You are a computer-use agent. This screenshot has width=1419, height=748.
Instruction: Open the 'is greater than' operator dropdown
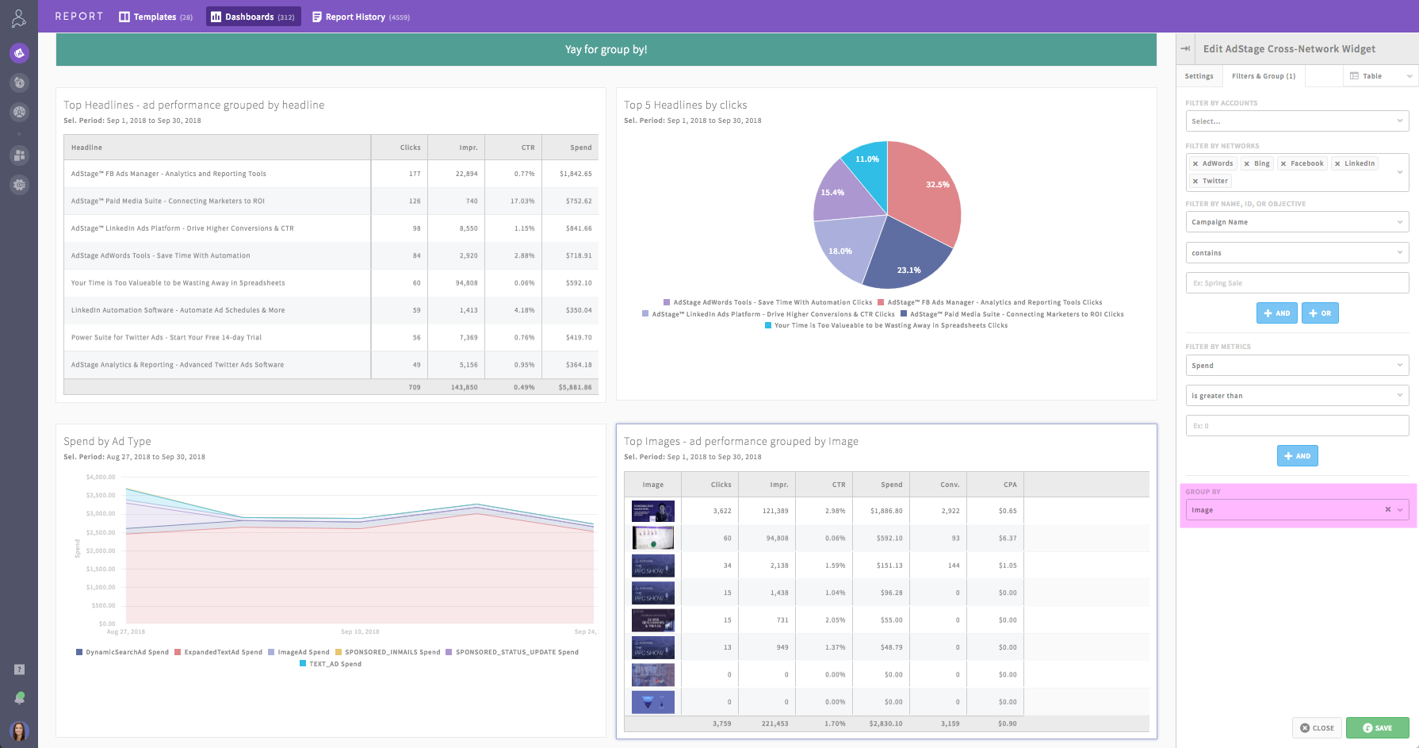(1297, 396)
